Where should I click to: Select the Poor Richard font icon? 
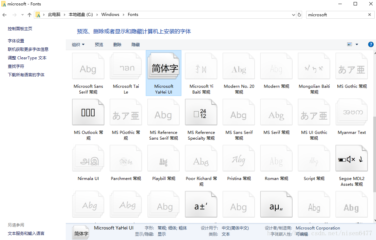(201, 158)
